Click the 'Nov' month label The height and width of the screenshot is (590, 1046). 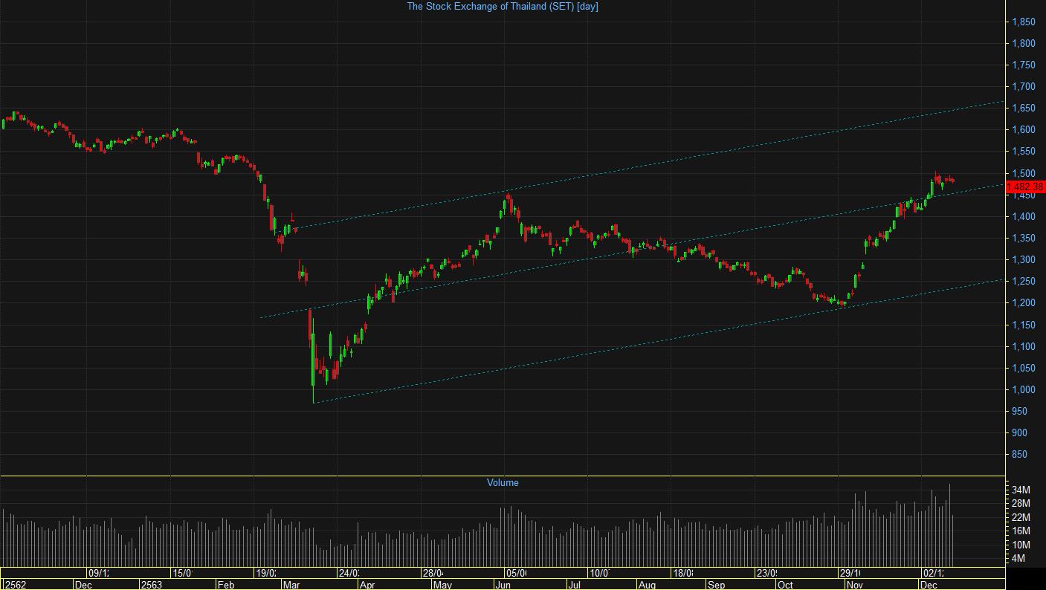(855, 585)
